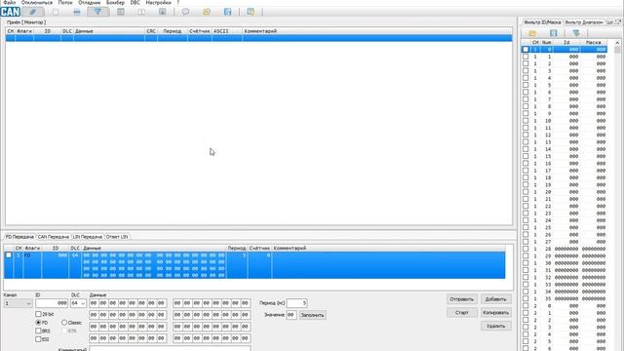Select the Фильтр ID/Маска tab
The image size is (624, 351).
pyautogui.click(x=542, y=22)
